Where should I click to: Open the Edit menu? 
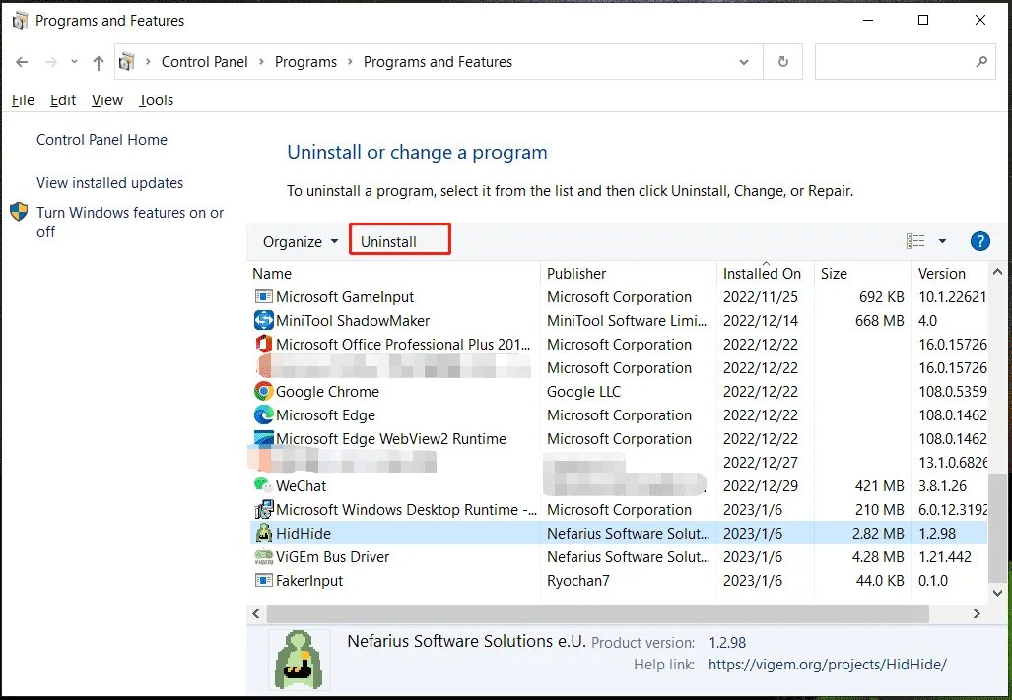click(x=63, y=100)
